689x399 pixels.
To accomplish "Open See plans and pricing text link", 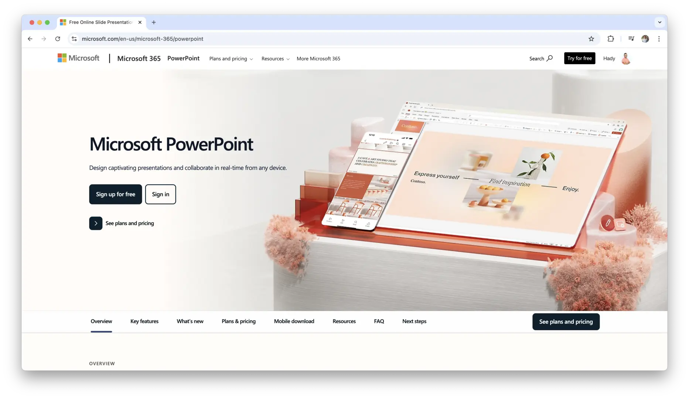I will coord(130,223).
